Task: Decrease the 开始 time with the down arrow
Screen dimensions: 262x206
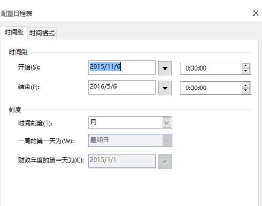Action: 246,71
